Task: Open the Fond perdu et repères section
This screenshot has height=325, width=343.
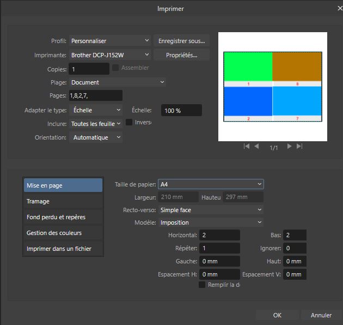Action: [x=63, y=217]
